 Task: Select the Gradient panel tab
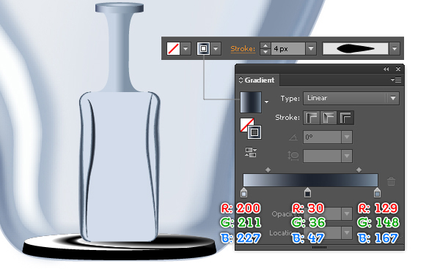click(x=257, y=80)
